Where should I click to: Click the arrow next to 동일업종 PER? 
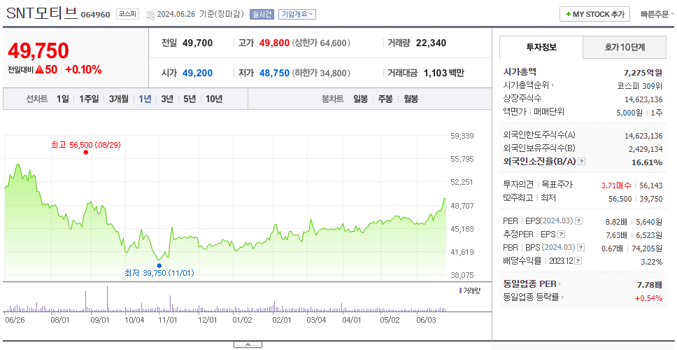tap(560, 284)
